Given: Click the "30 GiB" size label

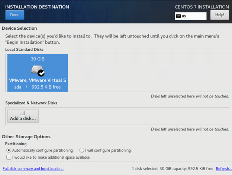Looking at the screenshot, I should 37,59.
